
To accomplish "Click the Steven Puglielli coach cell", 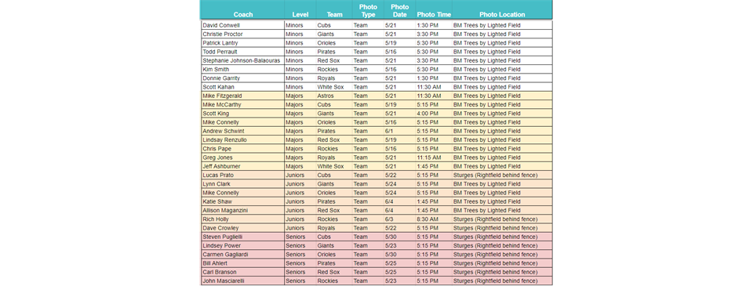I will click(242, 237).
